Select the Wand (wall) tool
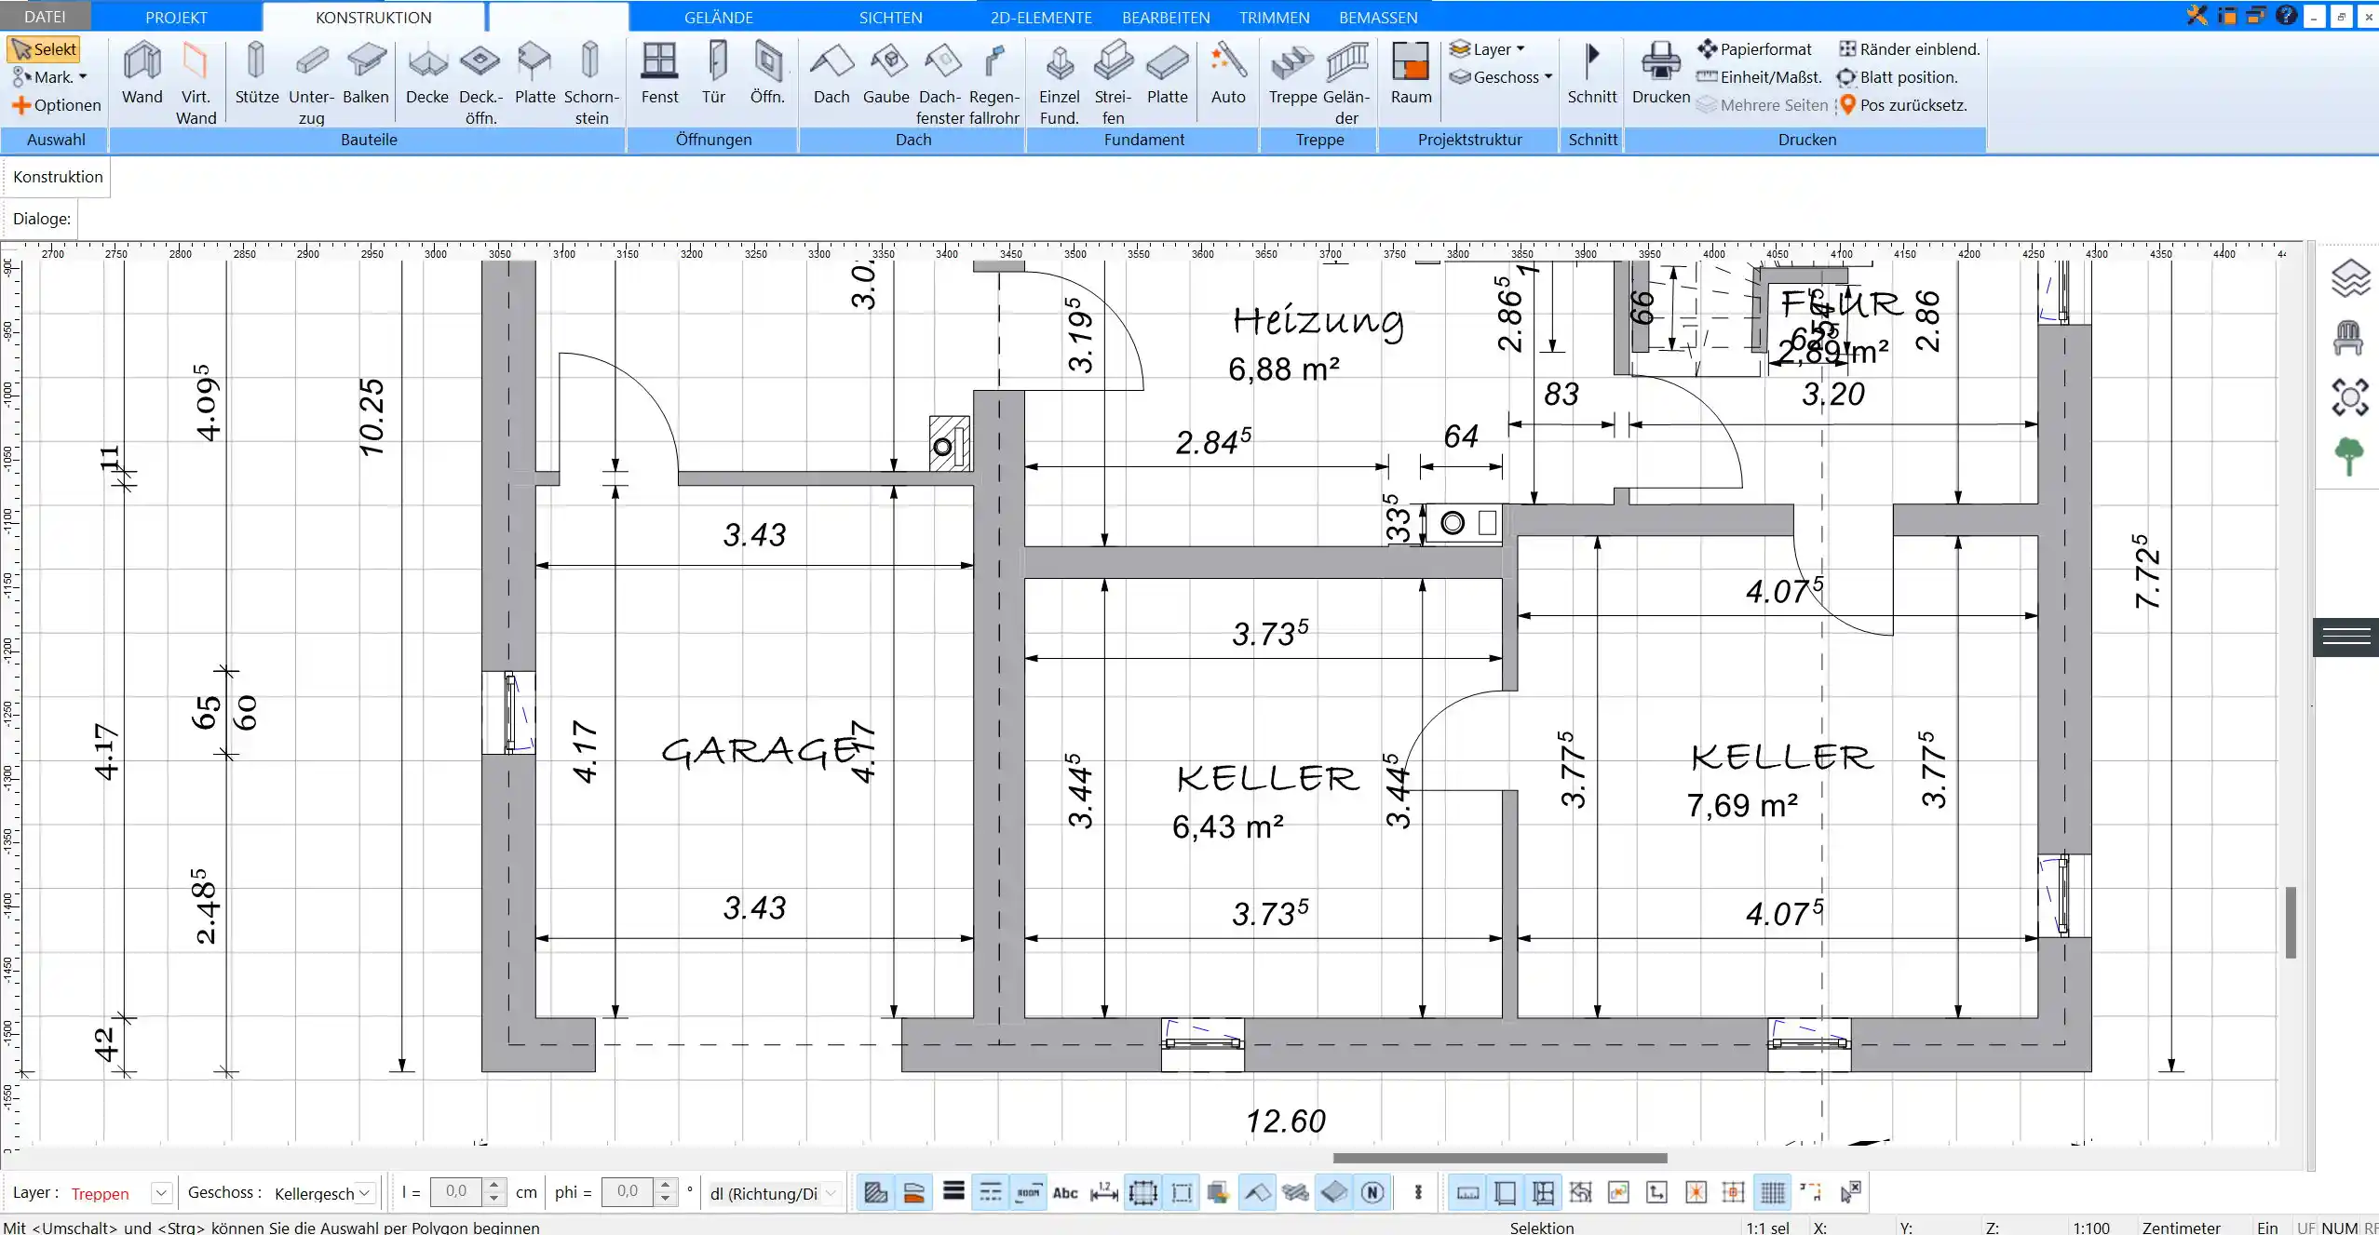2379x1235 pixels. pyautogui.click(x=142, y=73)
